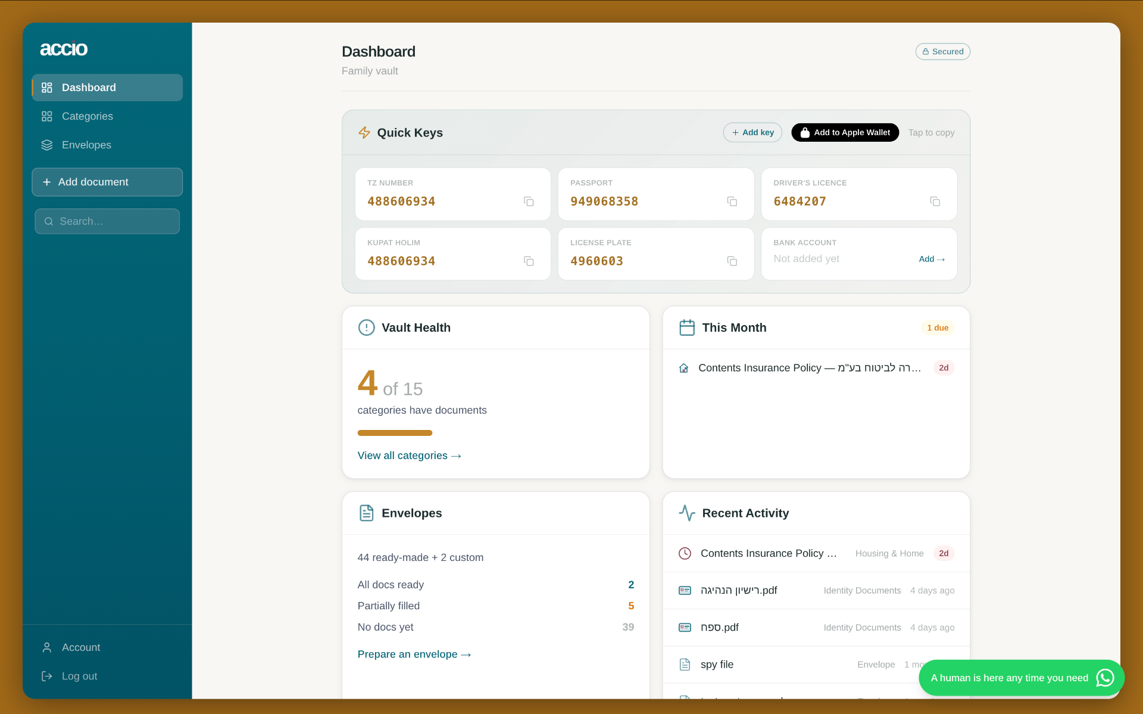Click the Recent Activity pulse icon
The image size is (1143, 714).
pyautogui.click(x=687, y=513)
